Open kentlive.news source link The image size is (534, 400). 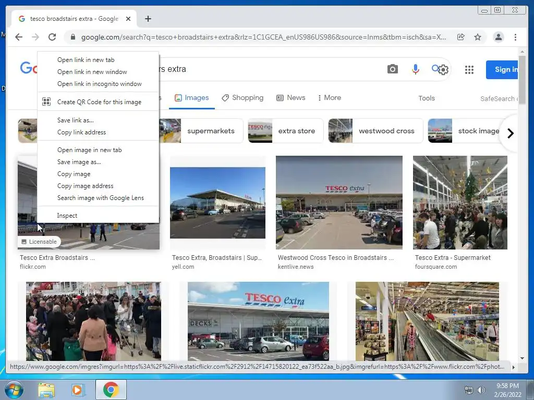[x=296, y=267]
